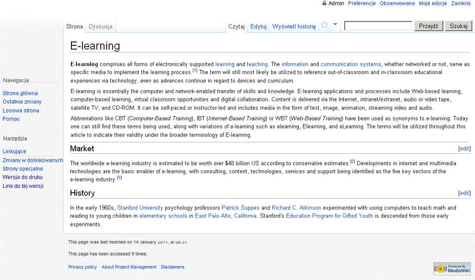Screen dimensions: 475x280
Task: Open Strona główna from the sidebar
Action: point(20,93)
